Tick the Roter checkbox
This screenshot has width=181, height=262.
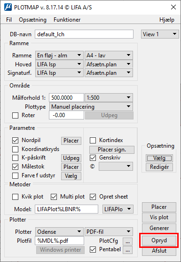[16, 115]
